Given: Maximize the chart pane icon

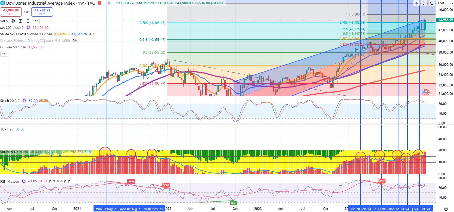Looking at the screenshot, I should pos(432,3).
